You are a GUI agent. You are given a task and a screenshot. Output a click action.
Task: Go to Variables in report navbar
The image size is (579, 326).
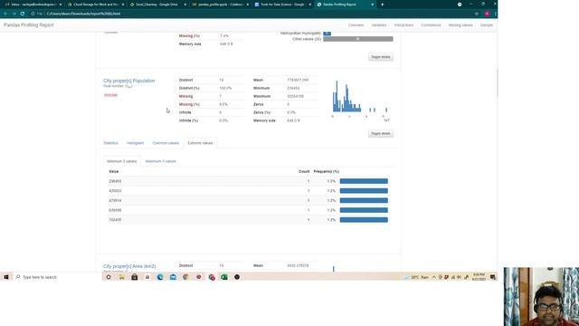(x=379, y=25)
